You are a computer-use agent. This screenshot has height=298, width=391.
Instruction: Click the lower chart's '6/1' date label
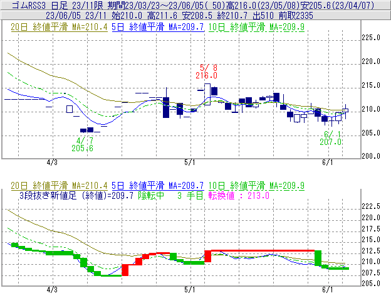tap(328, 290)
